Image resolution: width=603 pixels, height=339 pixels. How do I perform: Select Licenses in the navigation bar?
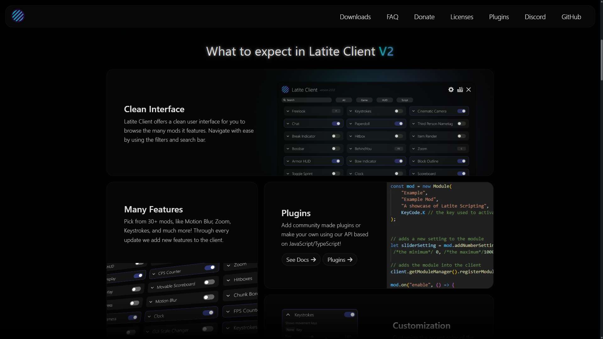[x=462, y=17]
